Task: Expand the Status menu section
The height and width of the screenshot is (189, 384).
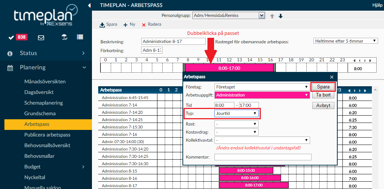Action: (x=46, y=53)
